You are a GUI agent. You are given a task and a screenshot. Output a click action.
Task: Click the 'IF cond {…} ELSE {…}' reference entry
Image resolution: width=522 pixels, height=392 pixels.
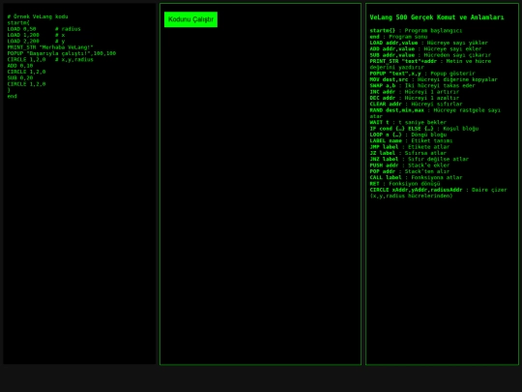coord(424,129)
